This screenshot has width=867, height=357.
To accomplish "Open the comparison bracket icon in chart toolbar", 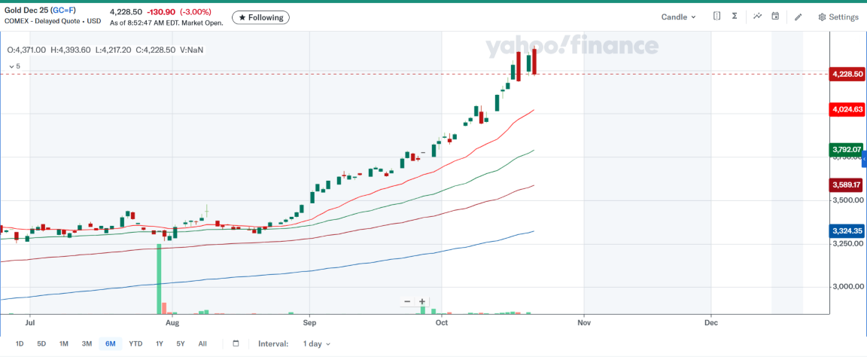I will (x=716, y=17).
